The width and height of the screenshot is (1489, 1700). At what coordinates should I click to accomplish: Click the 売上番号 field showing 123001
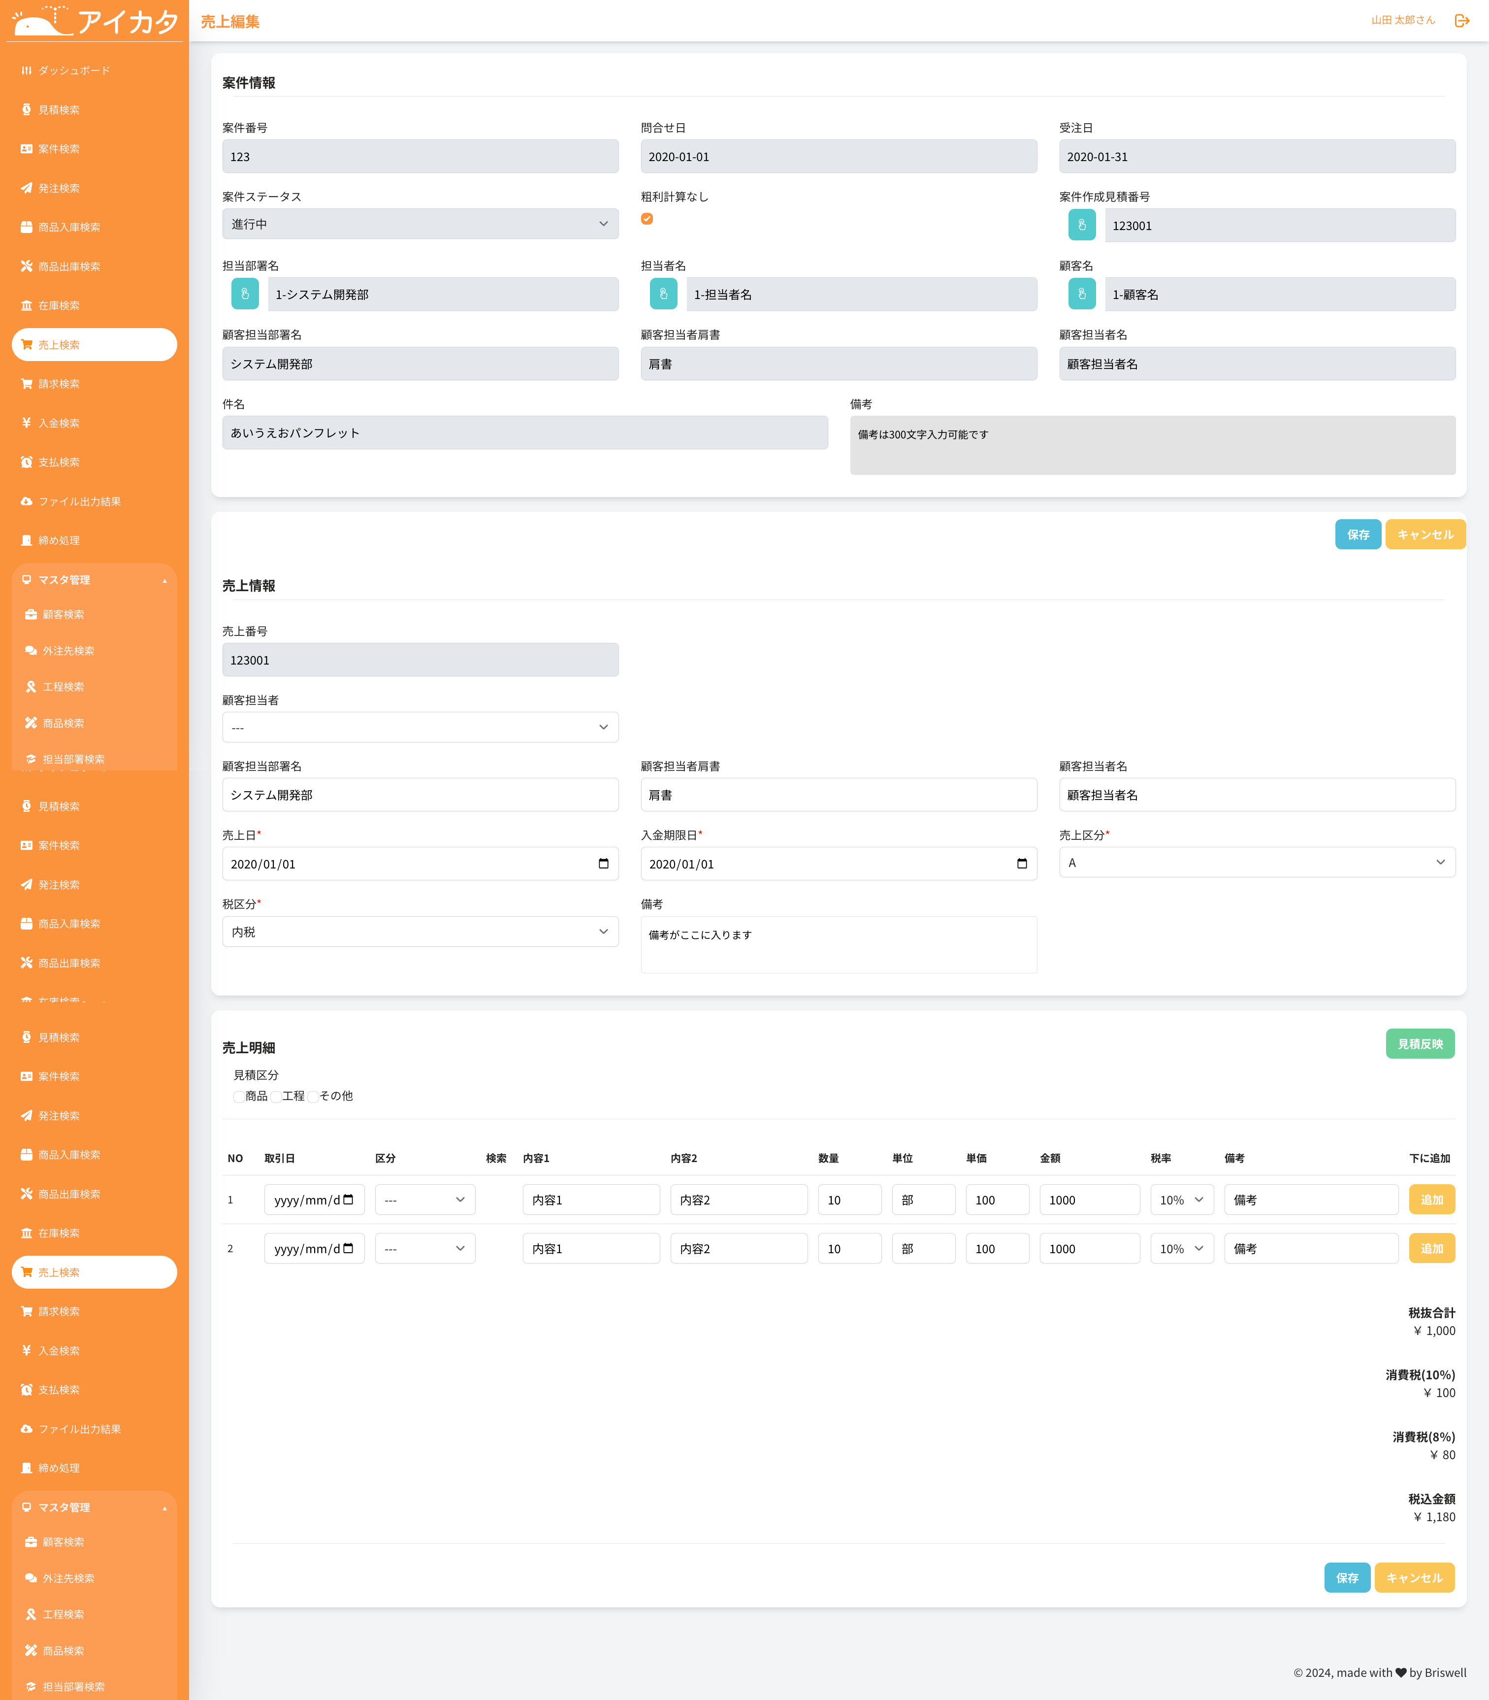[420, 660]
